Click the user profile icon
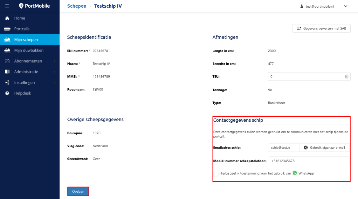Image resolution: width=358 pixels, height=199 pixels. [302, 6]
